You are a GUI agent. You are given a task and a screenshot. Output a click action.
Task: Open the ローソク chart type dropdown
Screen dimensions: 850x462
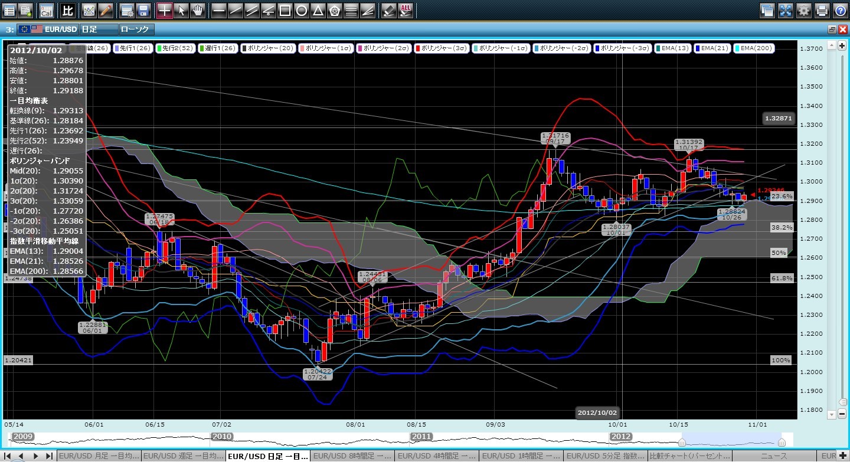click(x=136, y=29)
